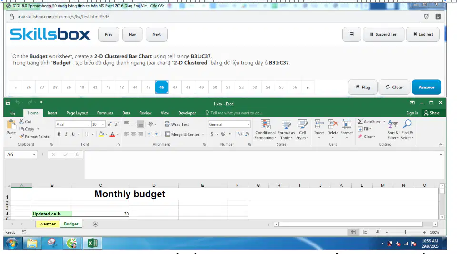
Task: Open the Data ribbon tab
Action: click(x=126, y=113)
